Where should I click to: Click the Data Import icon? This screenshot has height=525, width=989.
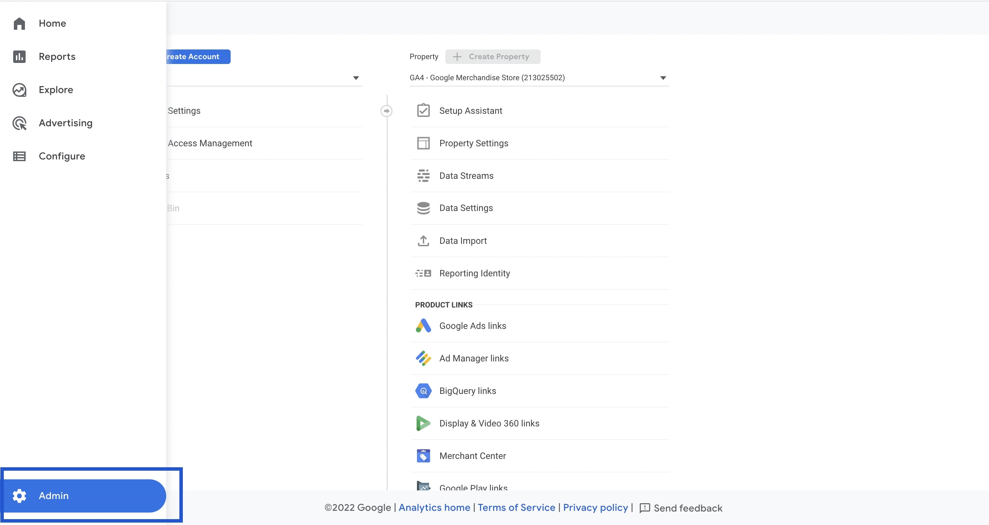[423, 240]
